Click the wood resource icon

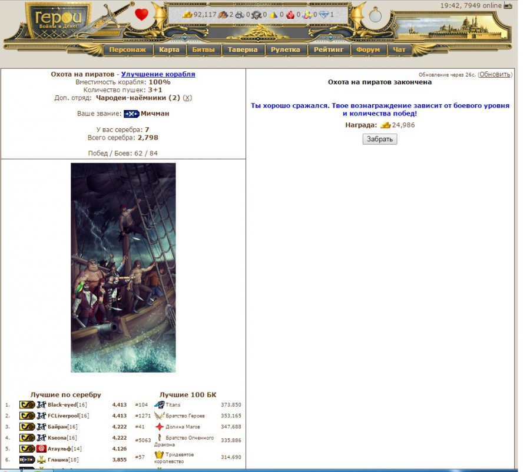tap(223, 15)
